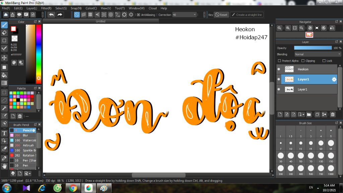Undock the Brush Size panel
Screen dimensions: 343x193
(x=336, y=123)
